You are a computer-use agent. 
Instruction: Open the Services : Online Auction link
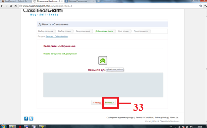(x=57, y=36)
